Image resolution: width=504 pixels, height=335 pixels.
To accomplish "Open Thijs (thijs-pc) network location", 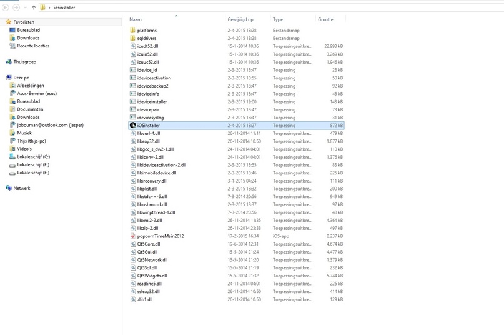I will (31, 141).
